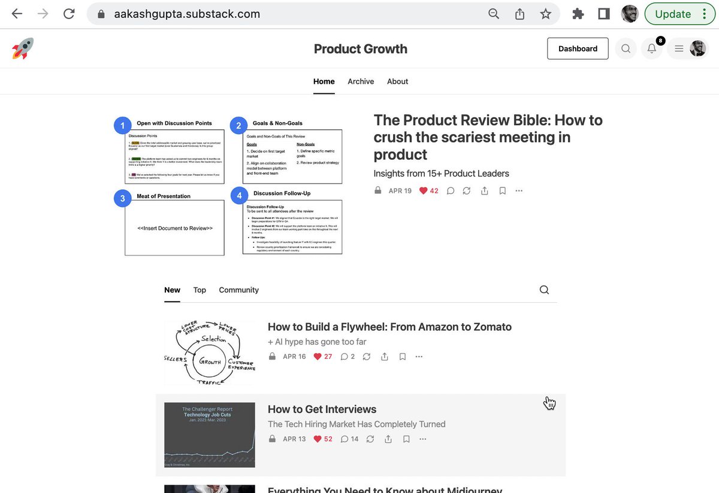Restack the Product Review Bible post
The image size is (719, 493).
tap(467, 191)
